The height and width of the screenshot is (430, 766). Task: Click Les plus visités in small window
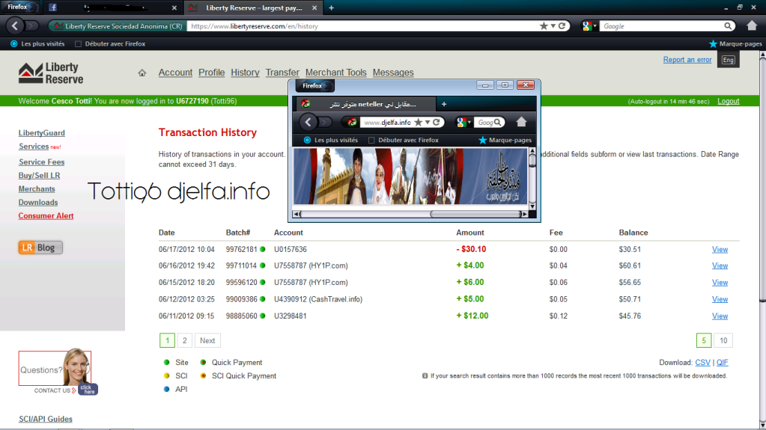click(331, 140)
